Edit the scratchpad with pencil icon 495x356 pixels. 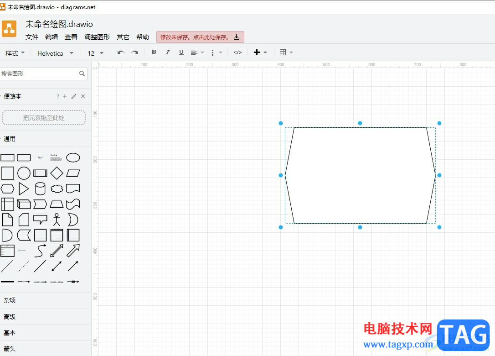click(74, 96)
